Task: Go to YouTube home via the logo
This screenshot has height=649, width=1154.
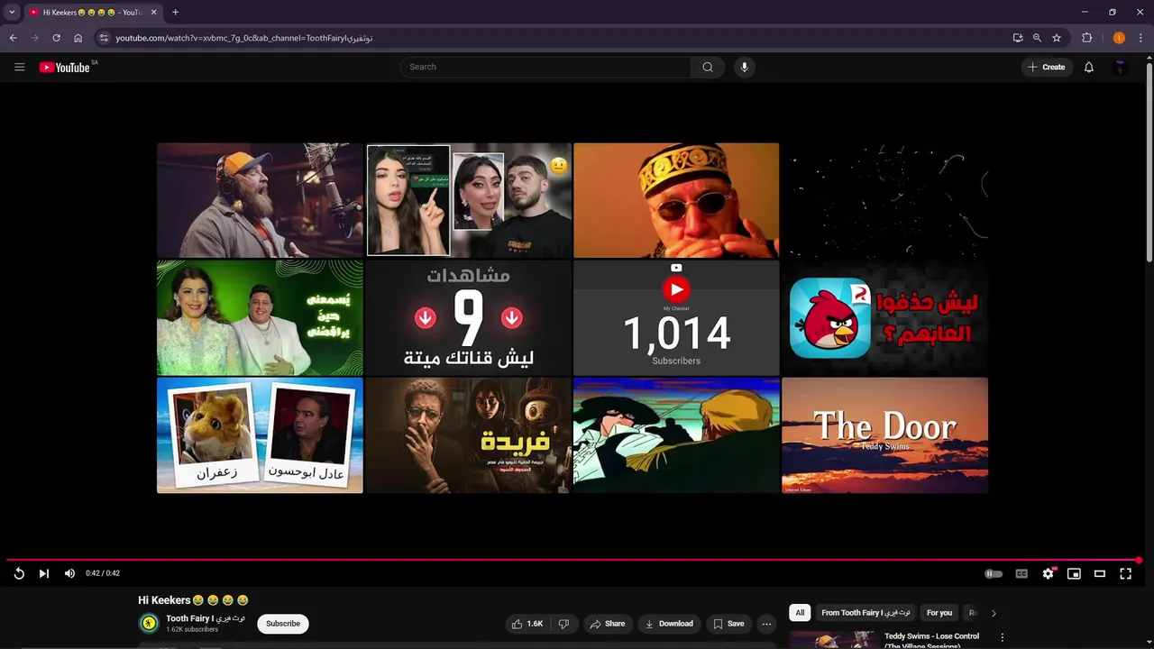Action: click(64, 67)
